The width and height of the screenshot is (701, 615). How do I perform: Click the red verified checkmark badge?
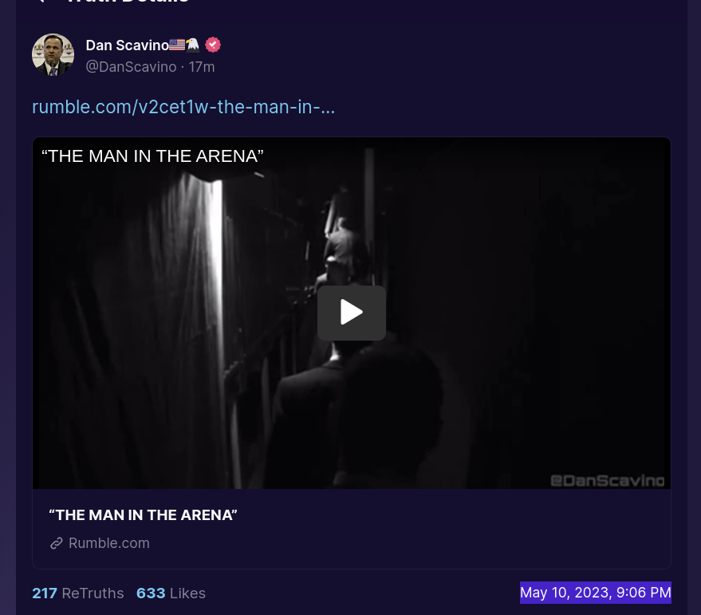click(x=213, y=45)
